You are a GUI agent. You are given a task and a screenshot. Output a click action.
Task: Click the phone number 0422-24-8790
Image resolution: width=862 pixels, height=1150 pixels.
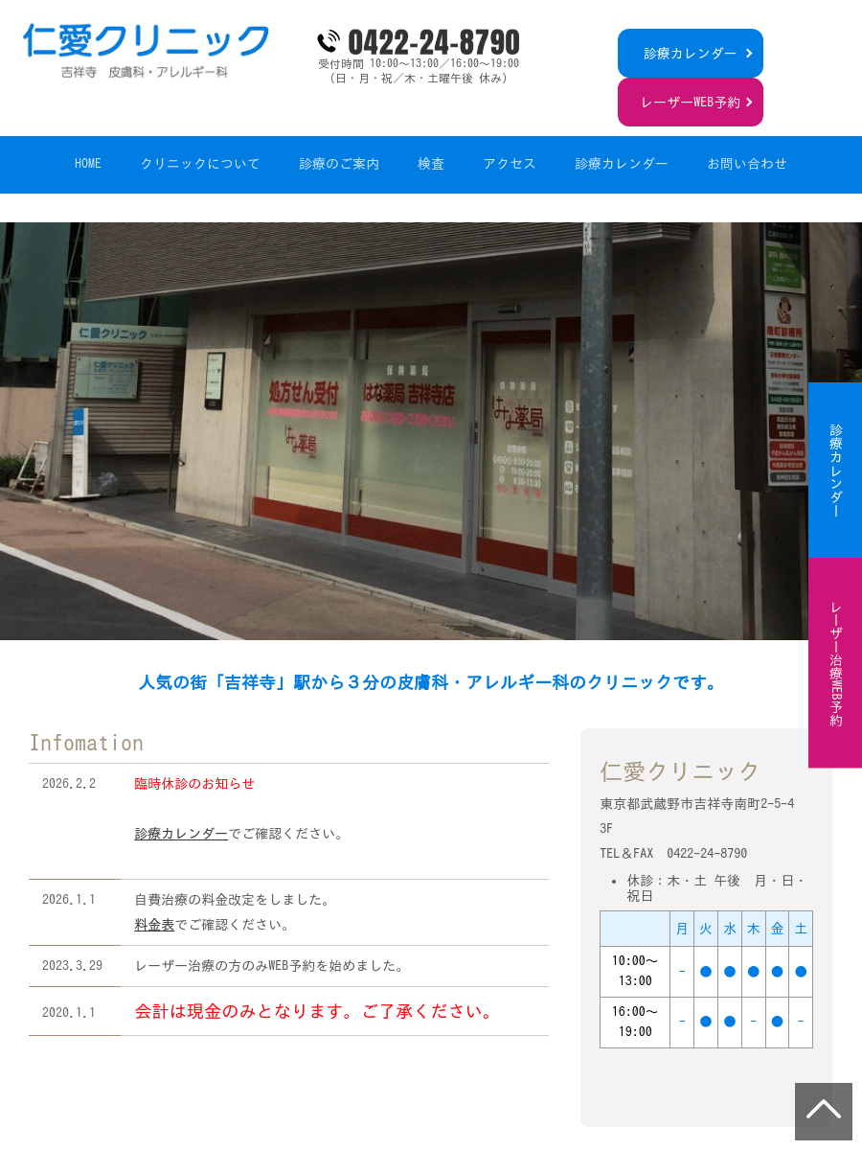click(x=433, y=42)
